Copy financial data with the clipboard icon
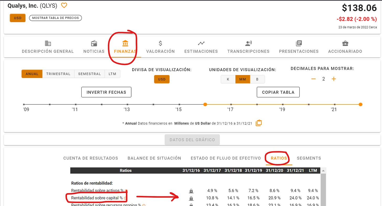Image resolution: width=382 pixels, height=206 pixels. tap(259, 123)
